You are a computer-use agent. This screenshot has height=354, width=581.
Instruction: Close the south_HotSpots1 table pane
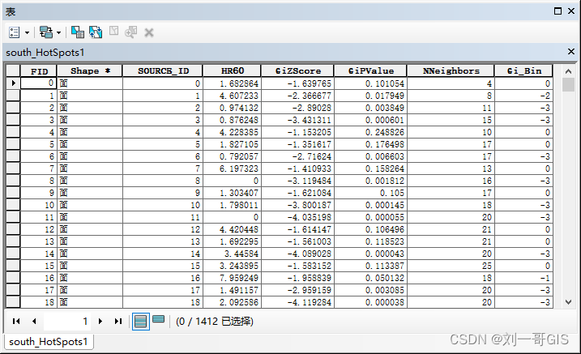[x=571, y=52]
